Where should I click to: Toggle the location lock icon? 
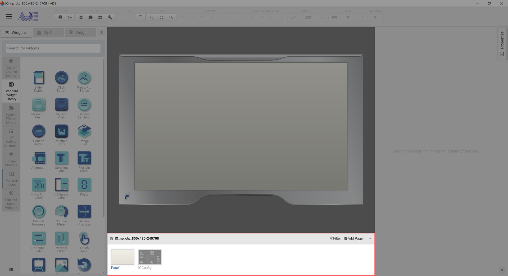click(x=322, y=17)
